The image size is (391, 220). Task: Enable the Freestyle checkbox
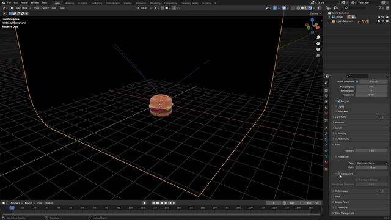coord(336,208)
